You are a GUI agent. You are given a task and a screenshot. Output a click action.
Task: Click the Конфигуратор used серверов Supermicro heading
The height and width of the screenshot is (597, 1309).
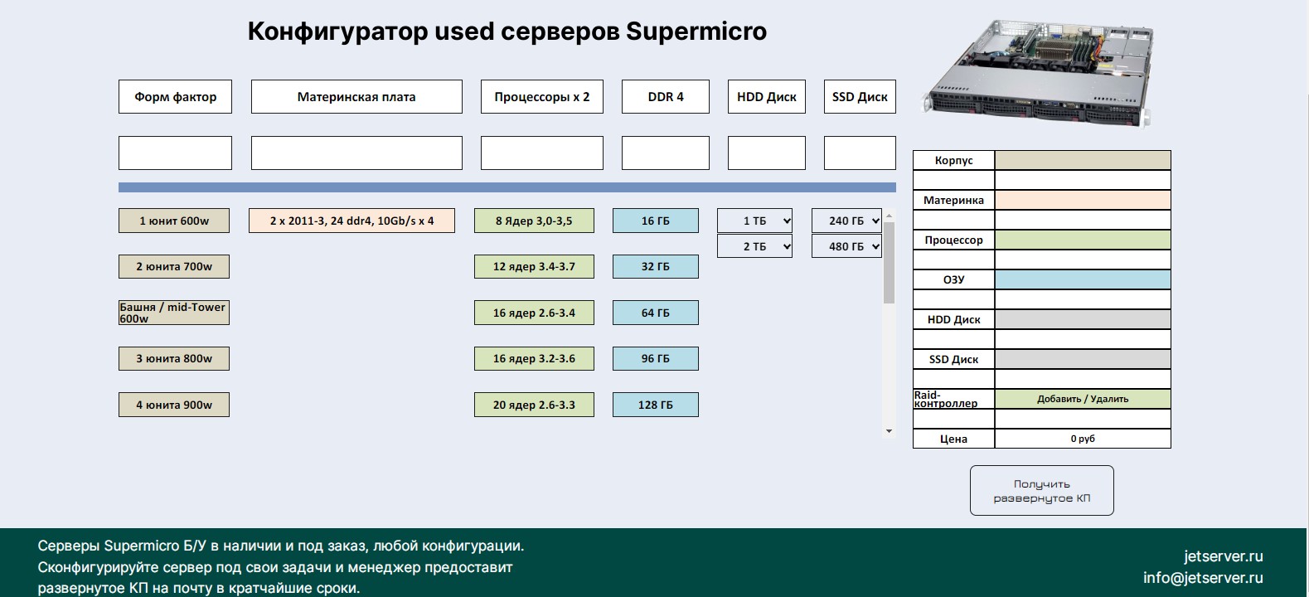point(507,32)
